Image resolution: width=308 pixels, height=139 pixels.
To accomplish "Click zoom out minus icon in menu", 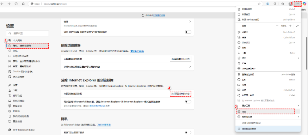I will pos(277,26).
